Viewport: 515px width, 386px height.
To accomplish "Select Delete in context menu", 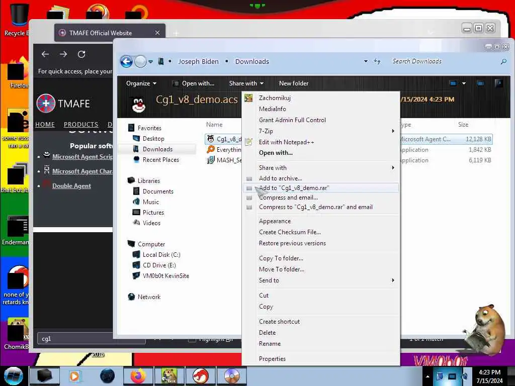I will [x=321, y=333].
